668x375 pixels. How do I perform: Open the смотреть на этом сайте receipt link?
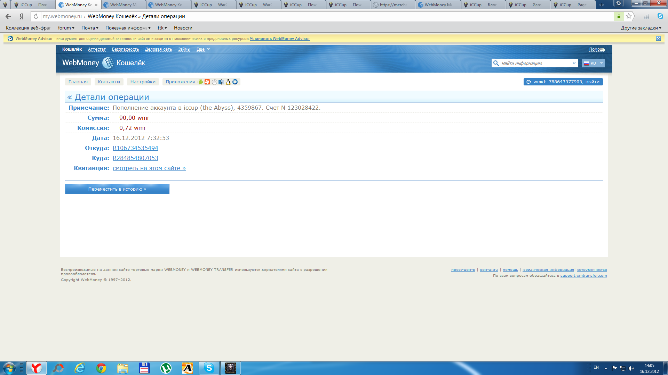click(x=149, y=168)
